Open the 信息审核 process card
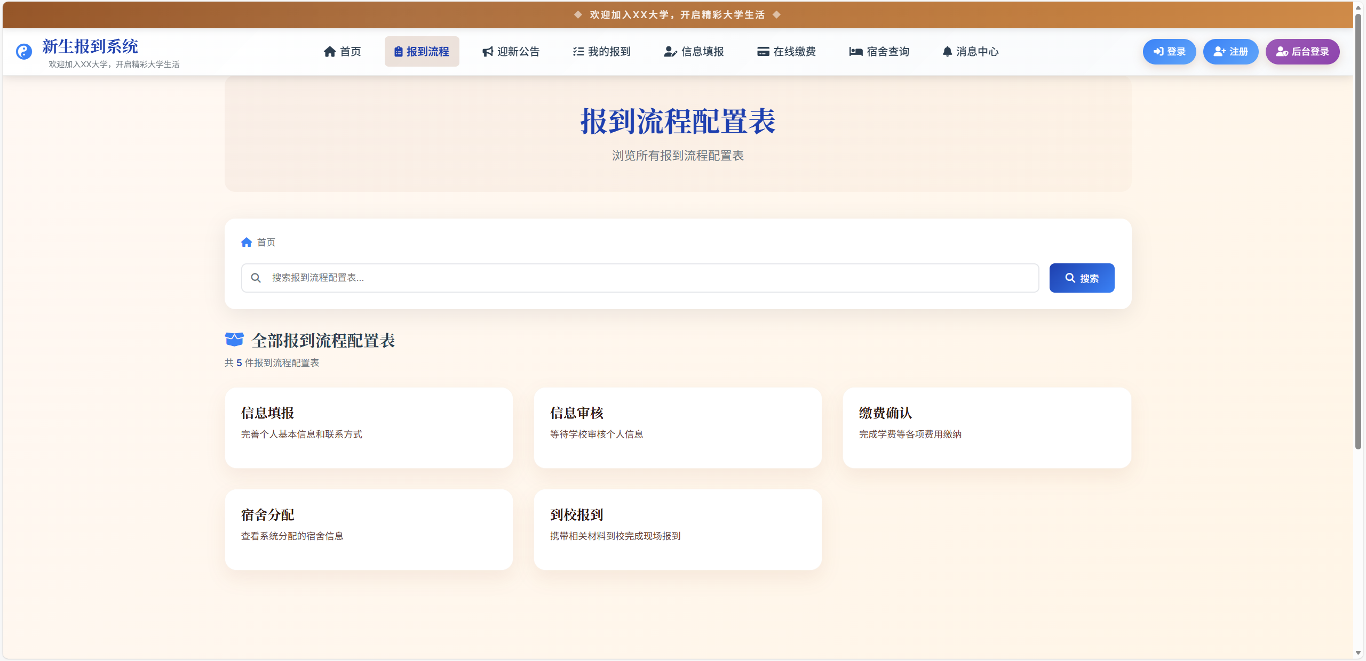Screen dimensions: 1366x661 [678, 428]
